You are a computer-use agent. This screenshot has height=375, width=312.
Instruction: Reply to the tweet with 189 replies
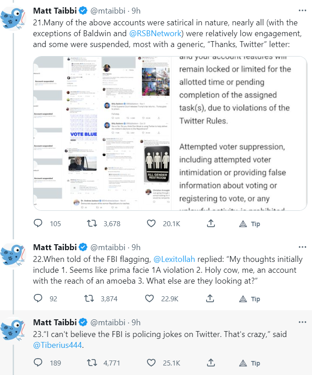pyautogui.click(x=38, y=363)
